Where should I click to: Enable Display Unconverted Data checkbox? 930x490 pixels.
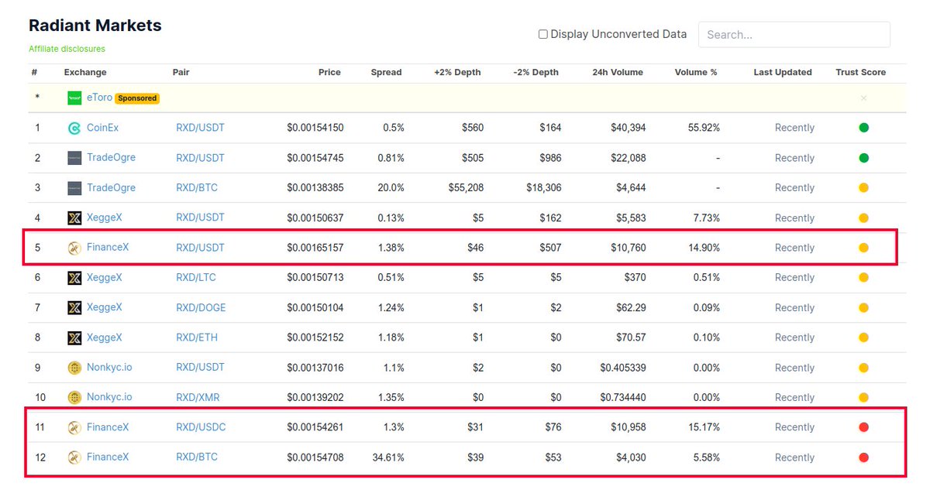(543, 34)
